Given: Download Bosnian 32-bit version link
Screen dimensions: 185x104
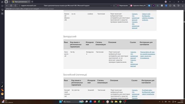Looking at the screenshot, I should [x=136, y=93].
